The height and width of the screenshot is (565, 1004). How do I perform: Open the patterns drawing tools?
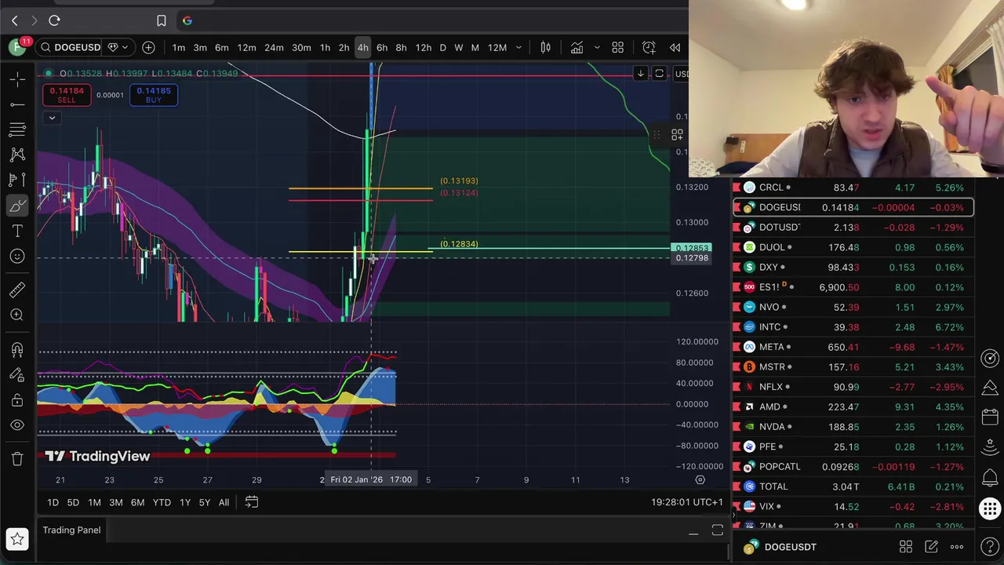coord(17,155)
